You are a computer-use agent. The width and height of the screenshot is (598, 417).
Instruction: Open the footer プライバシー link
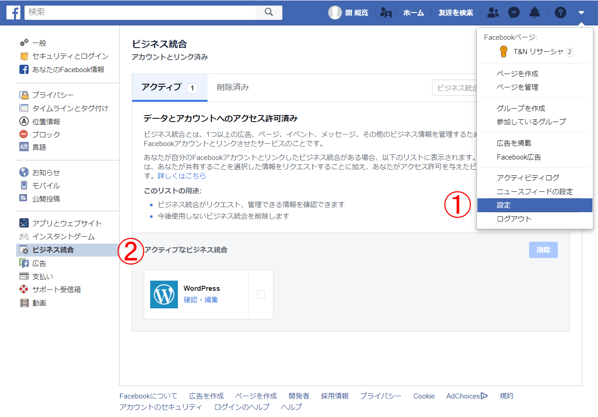381,396
